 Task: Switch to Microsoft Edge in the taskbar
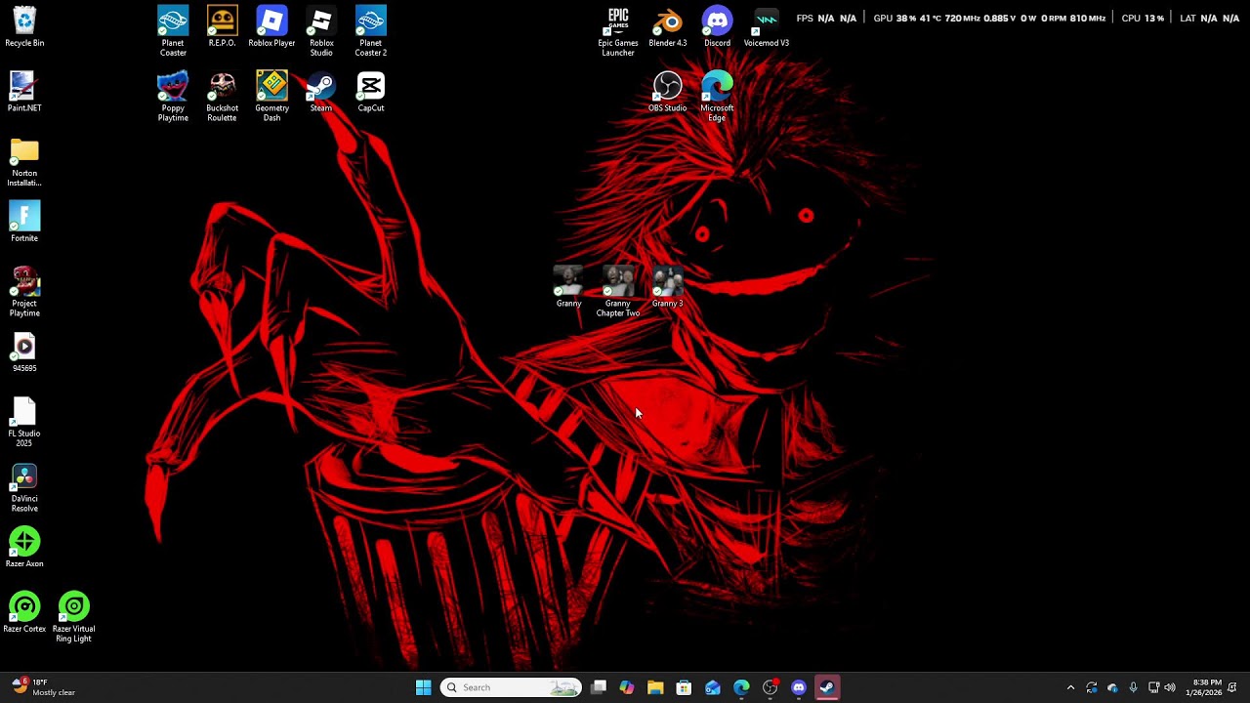pos(741,687)
